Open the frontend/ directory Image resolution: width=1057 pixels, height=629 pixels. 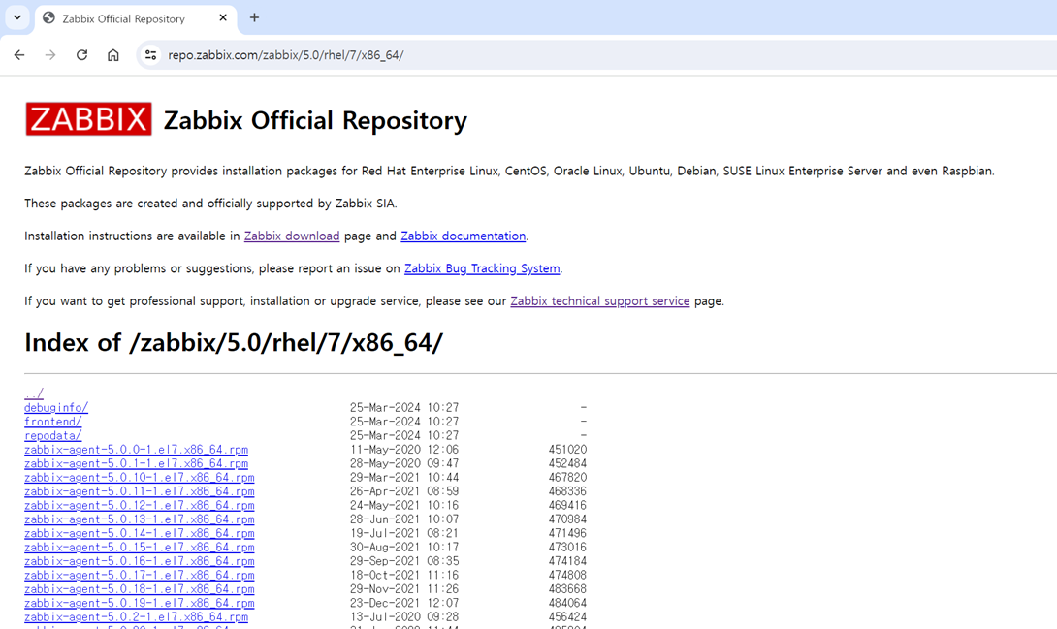52,422
